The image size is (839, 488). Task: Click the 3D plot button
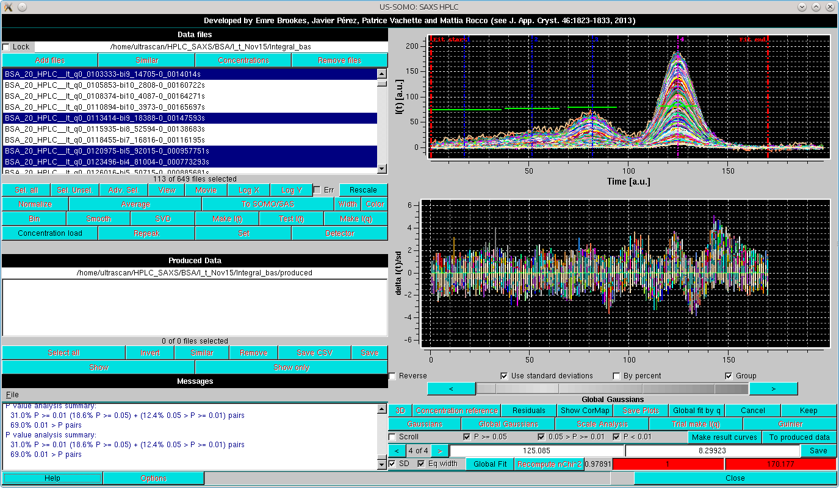(400, 411)
